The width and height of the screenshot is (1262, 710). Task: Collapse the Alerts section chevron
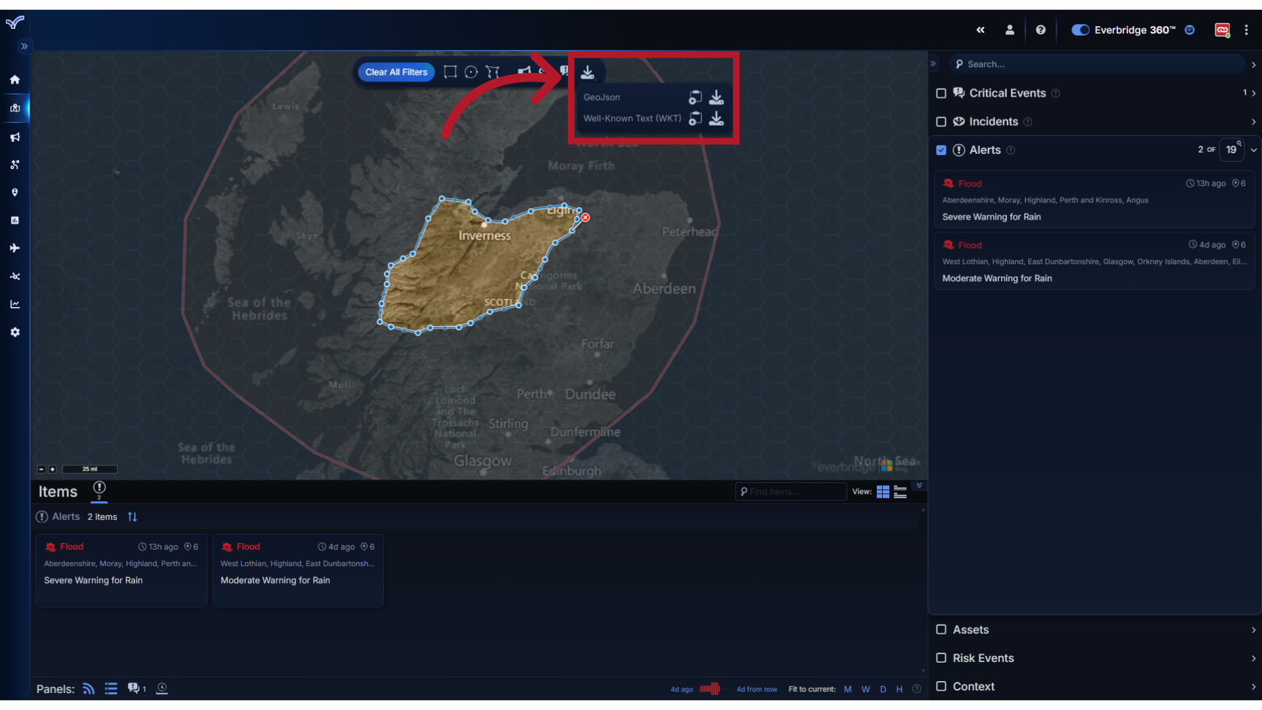pyautogui.click(x=1254, y=150)
